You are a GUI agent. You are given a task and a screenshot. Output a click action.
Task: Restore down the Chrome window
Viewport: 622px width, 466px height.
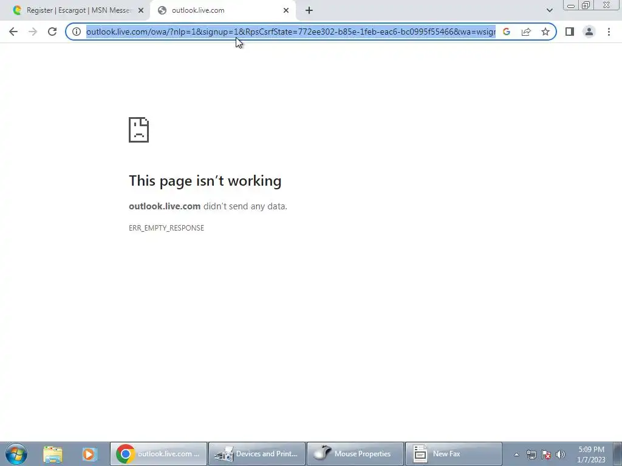(586, 5)
